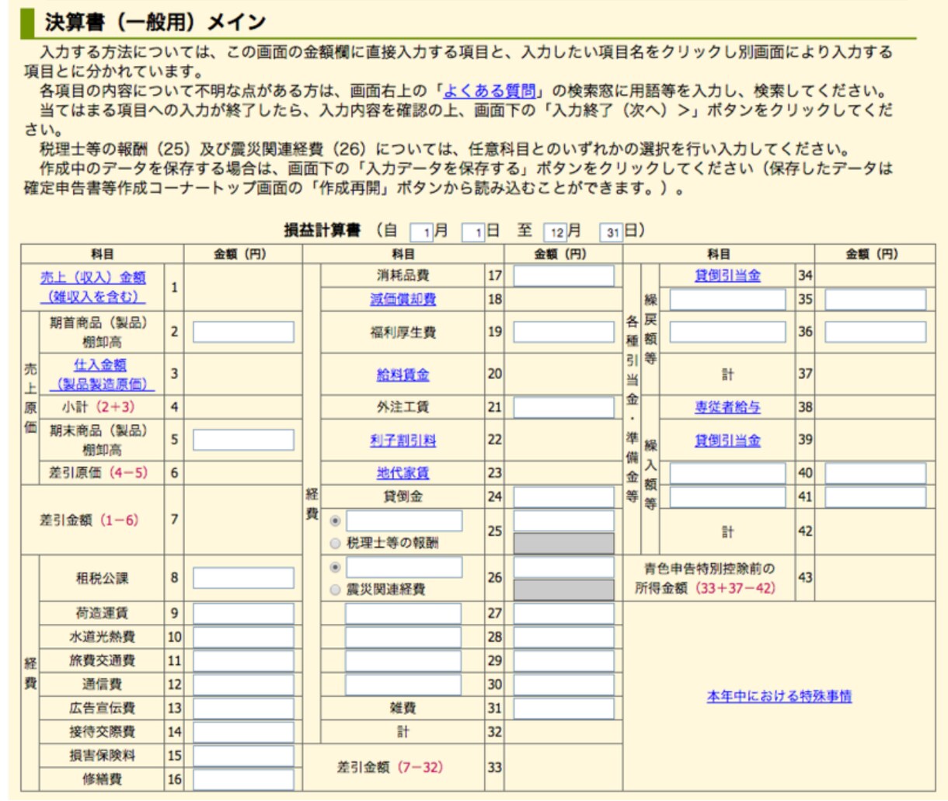Click the 期末商品（製品）棚卸高 amount field
The height and width of the screenshot is (801, 948).
pos(243,440)
